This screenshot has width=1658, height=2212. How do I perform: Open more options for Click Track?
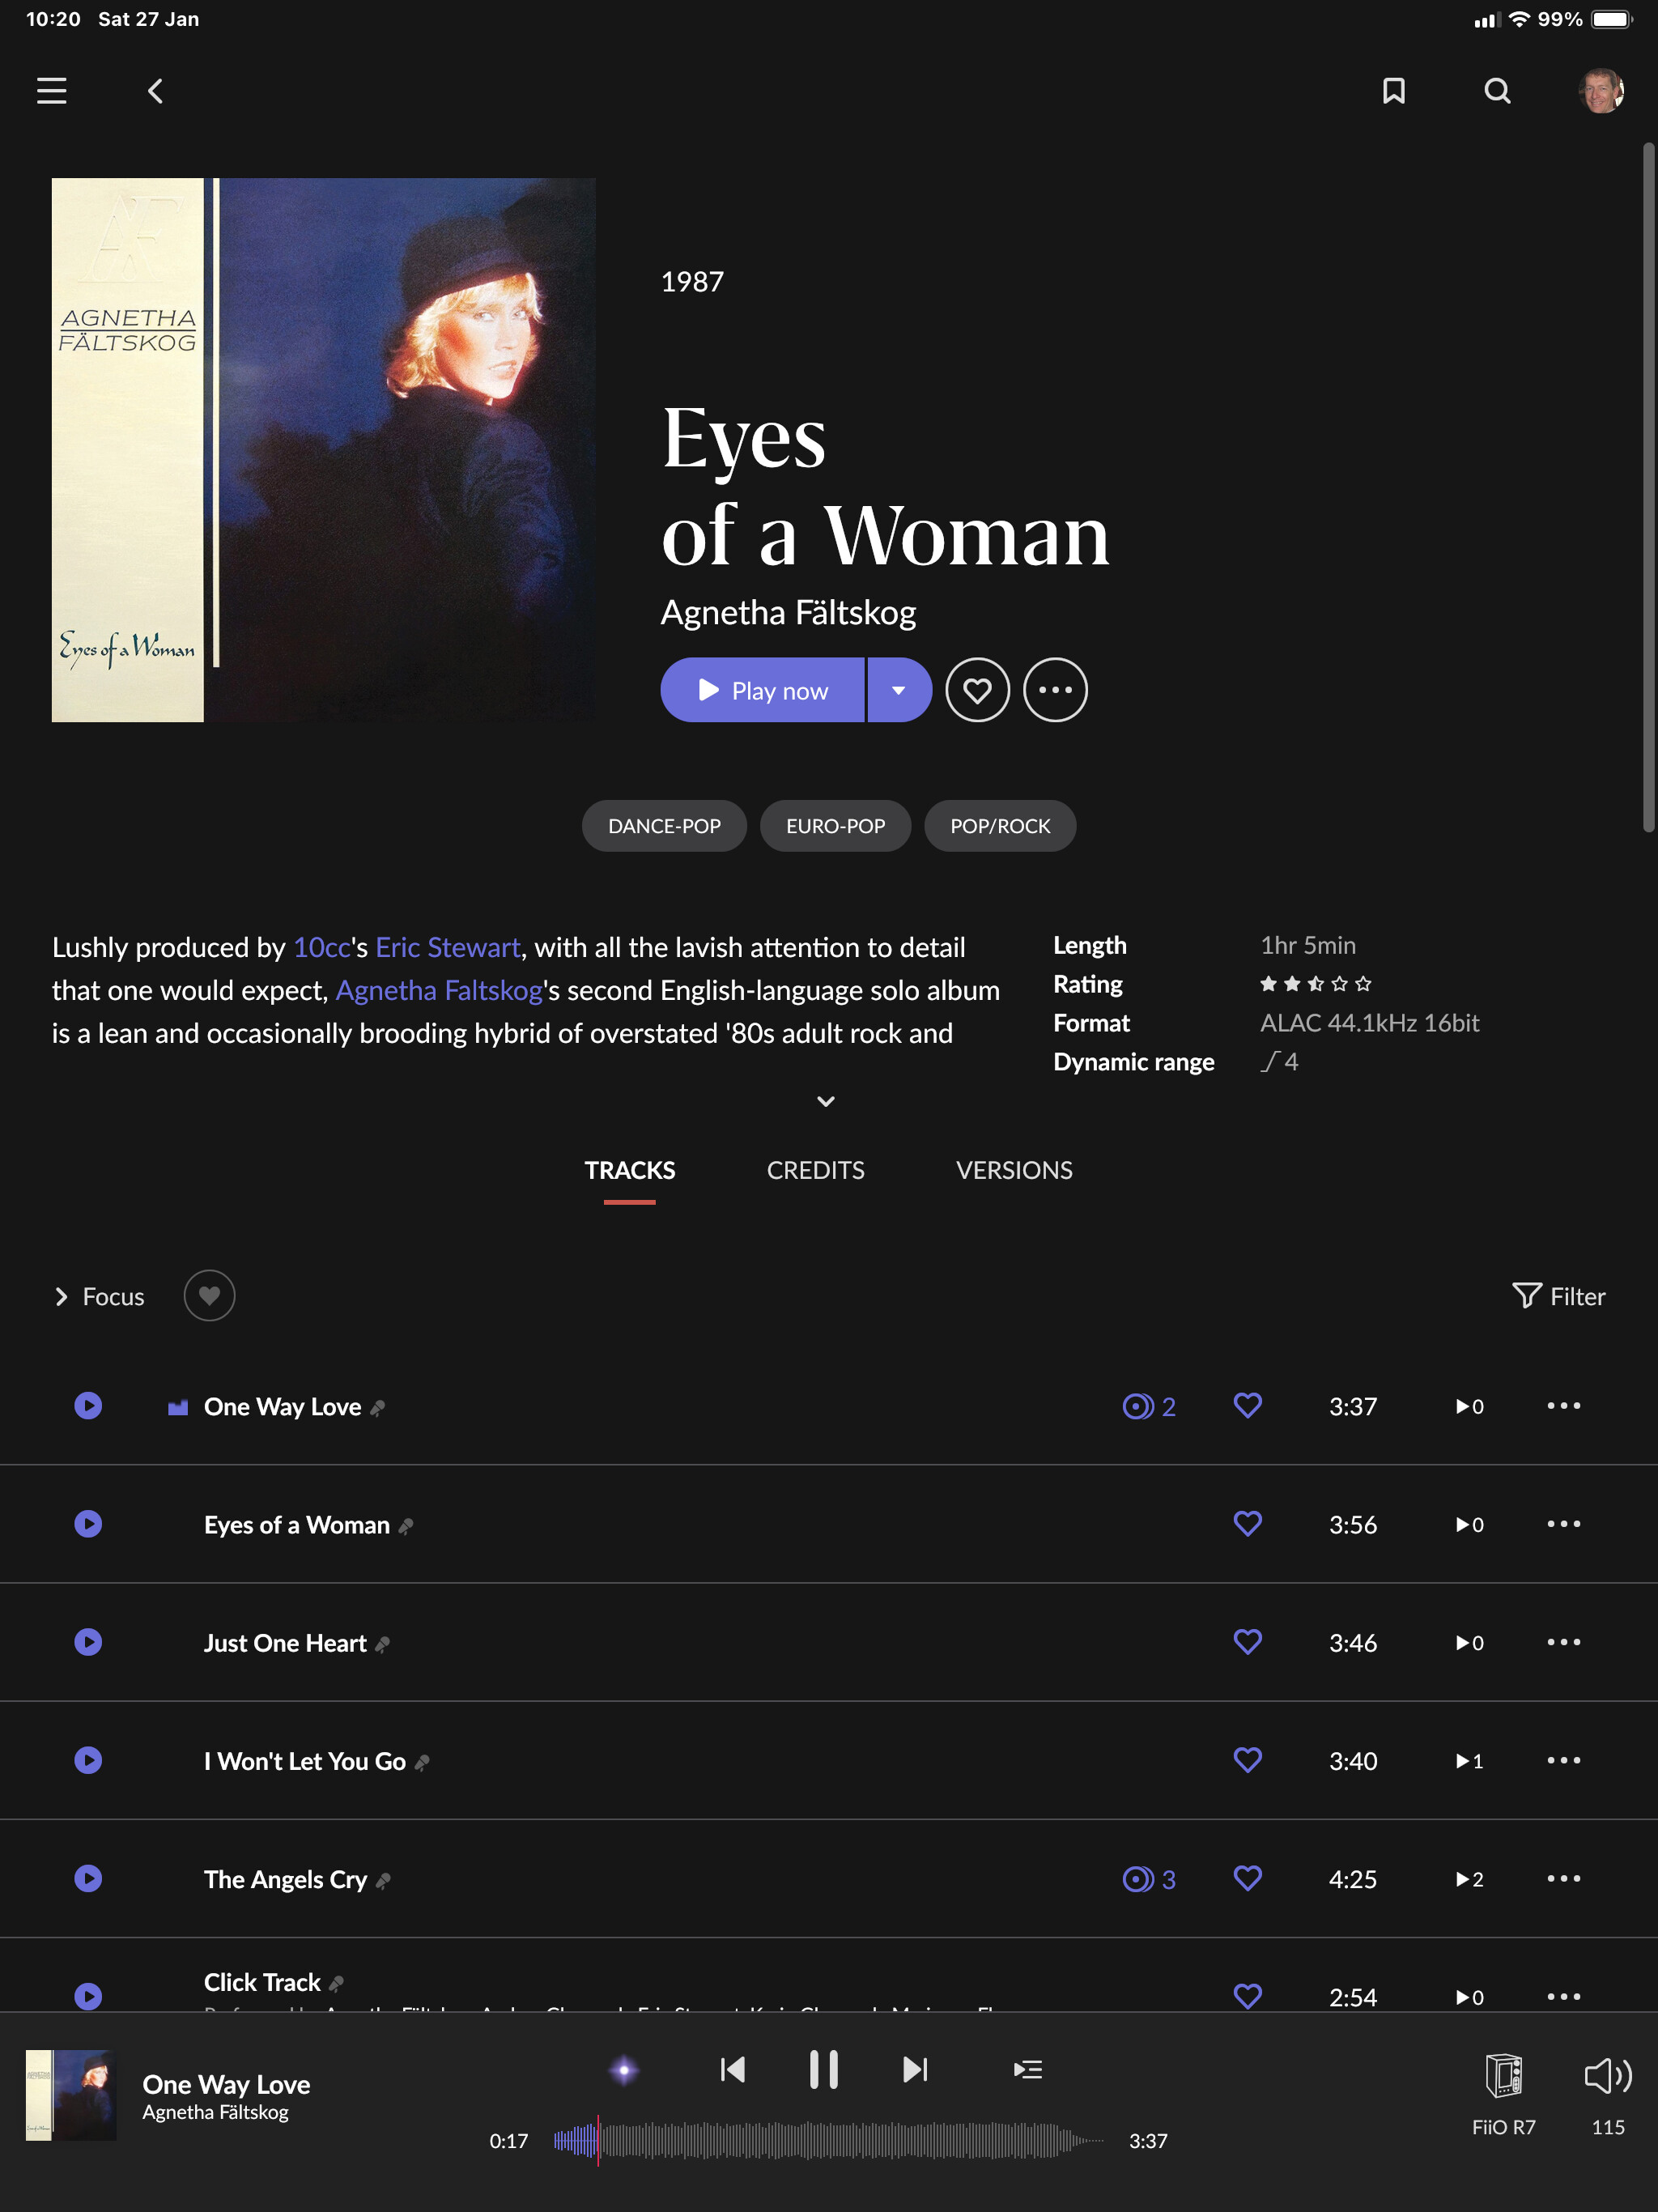(1563, 1996)
